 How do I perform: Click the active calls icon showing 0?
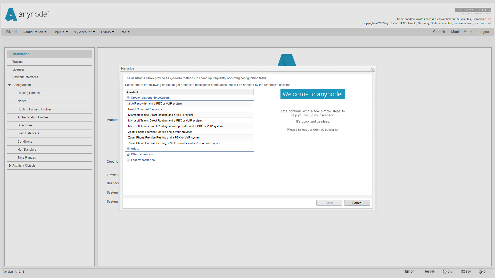[481, 272]
